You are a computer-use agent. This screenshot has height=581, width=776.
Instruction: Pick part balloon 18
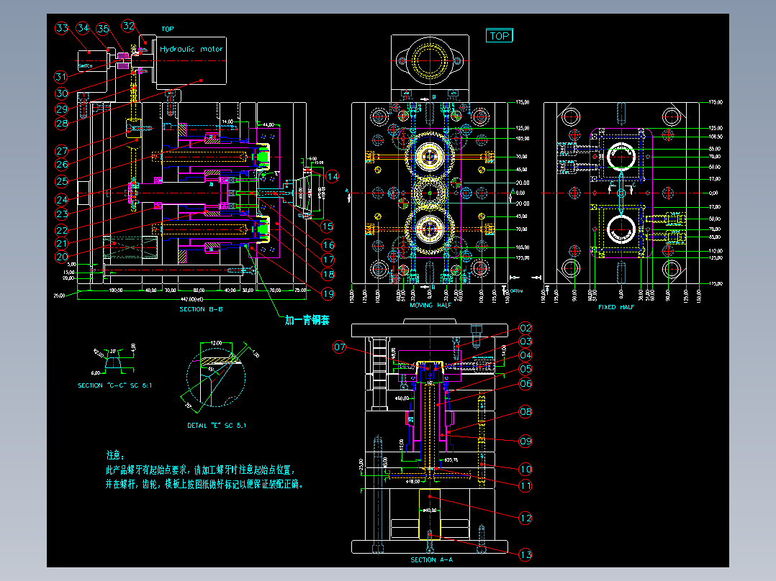click(x=328, y=274)
